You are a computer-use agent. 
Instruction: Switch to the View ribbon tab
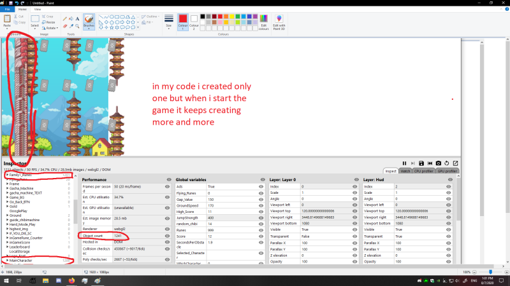click(x=38, y=9)
